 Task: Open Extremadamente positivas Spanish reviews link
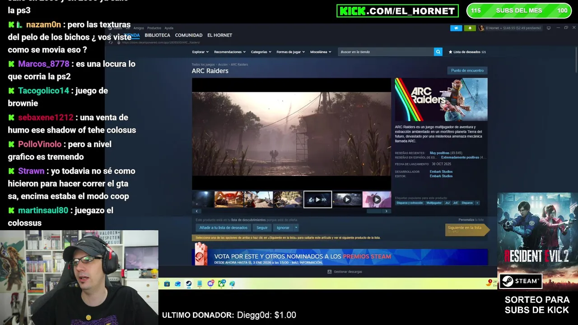(x=460, y=158)
